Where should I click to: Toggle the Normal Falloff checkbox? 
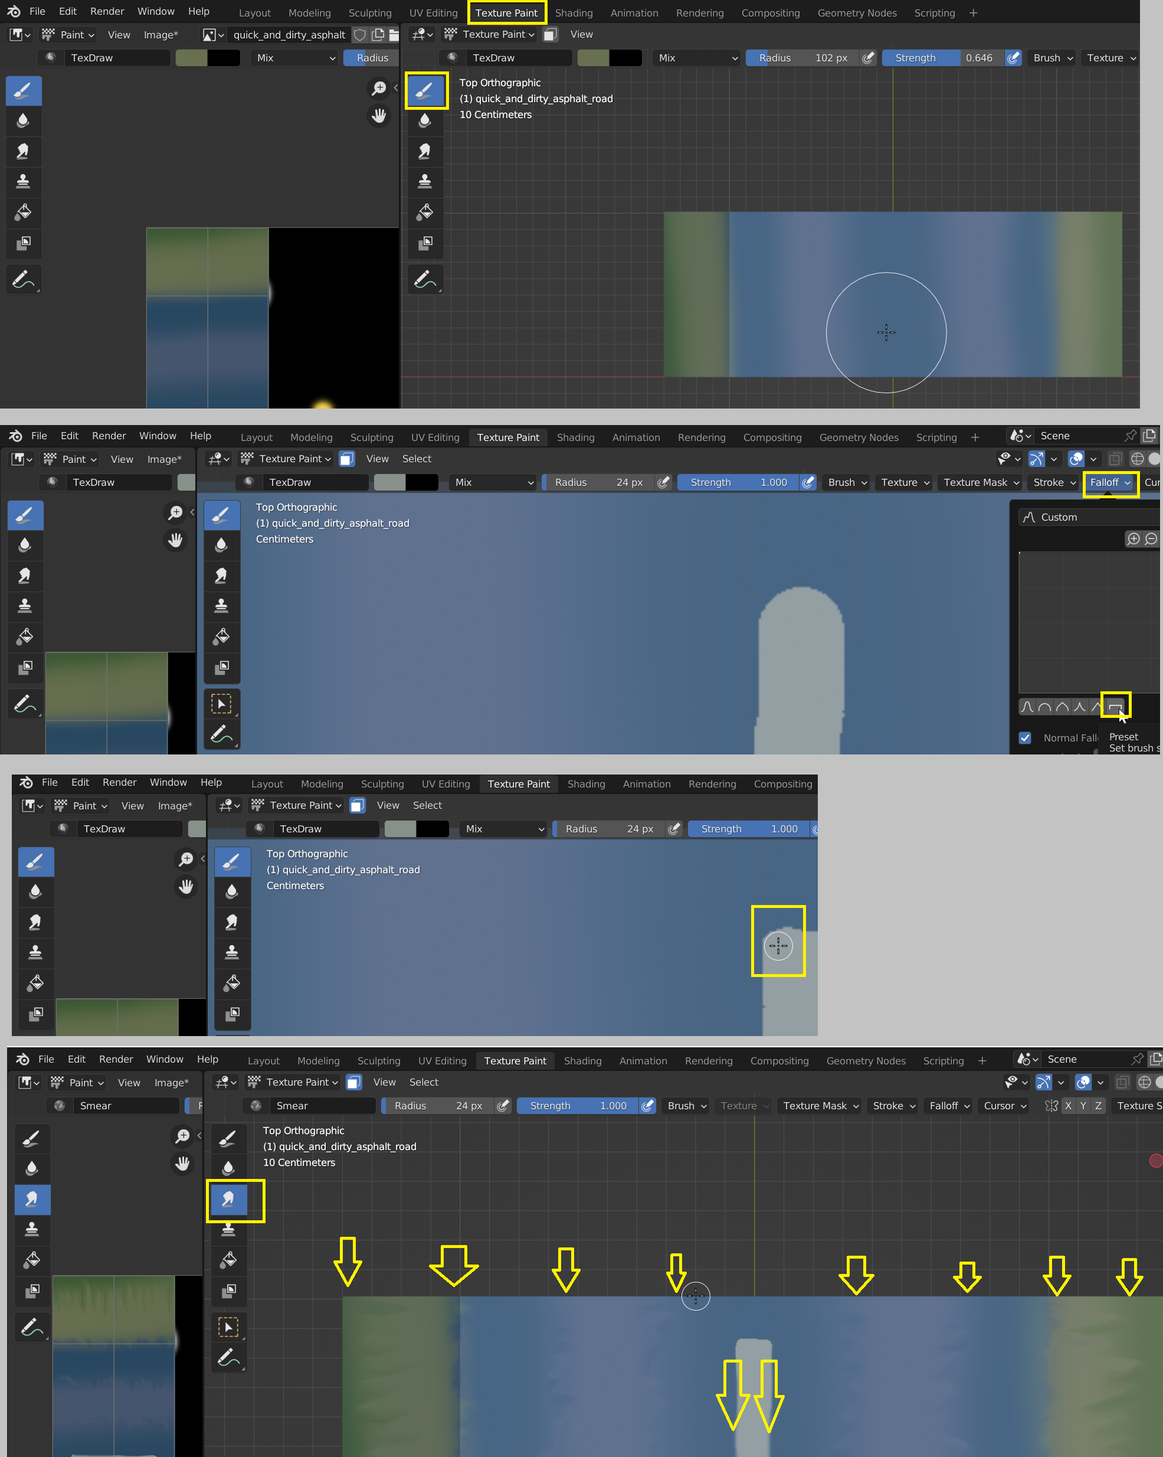(1024, 738)
